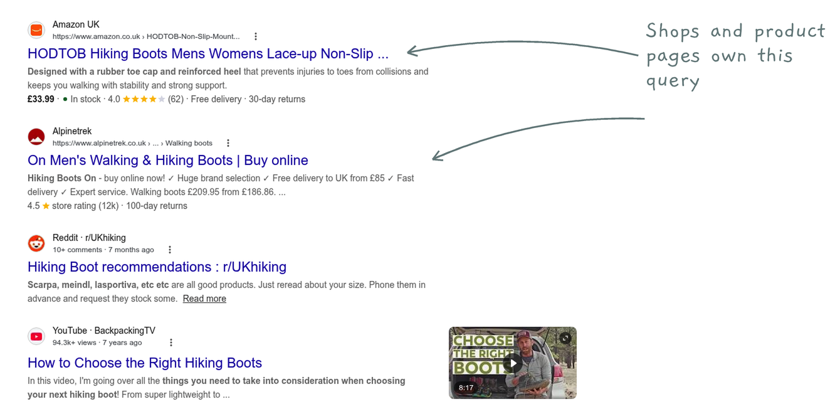Click 30-day returns text
This screenshot has height=414, width=840.
pyautogui.click(x=277, y=99)
